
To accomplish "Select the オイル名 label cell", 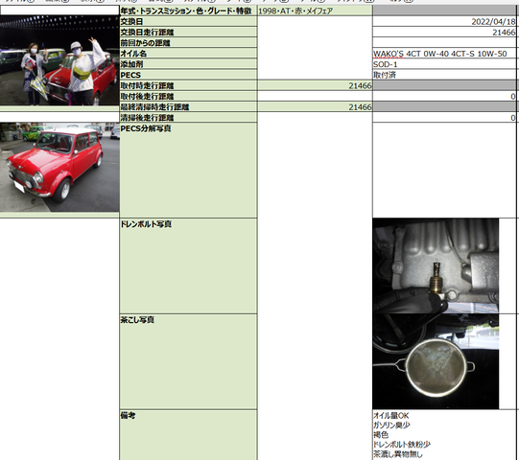I will [x=188, y=54].
